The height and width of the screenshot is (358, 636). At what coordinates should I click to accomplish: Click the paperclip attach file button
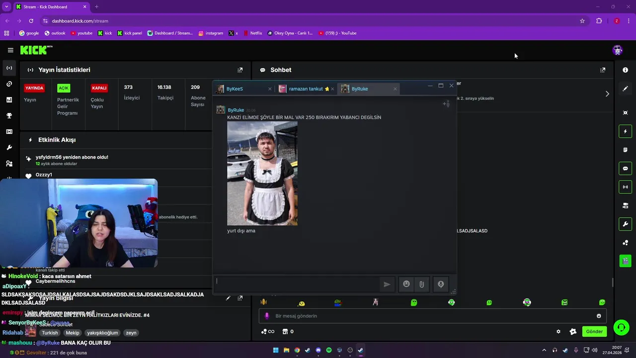click(x=421, y=284)
